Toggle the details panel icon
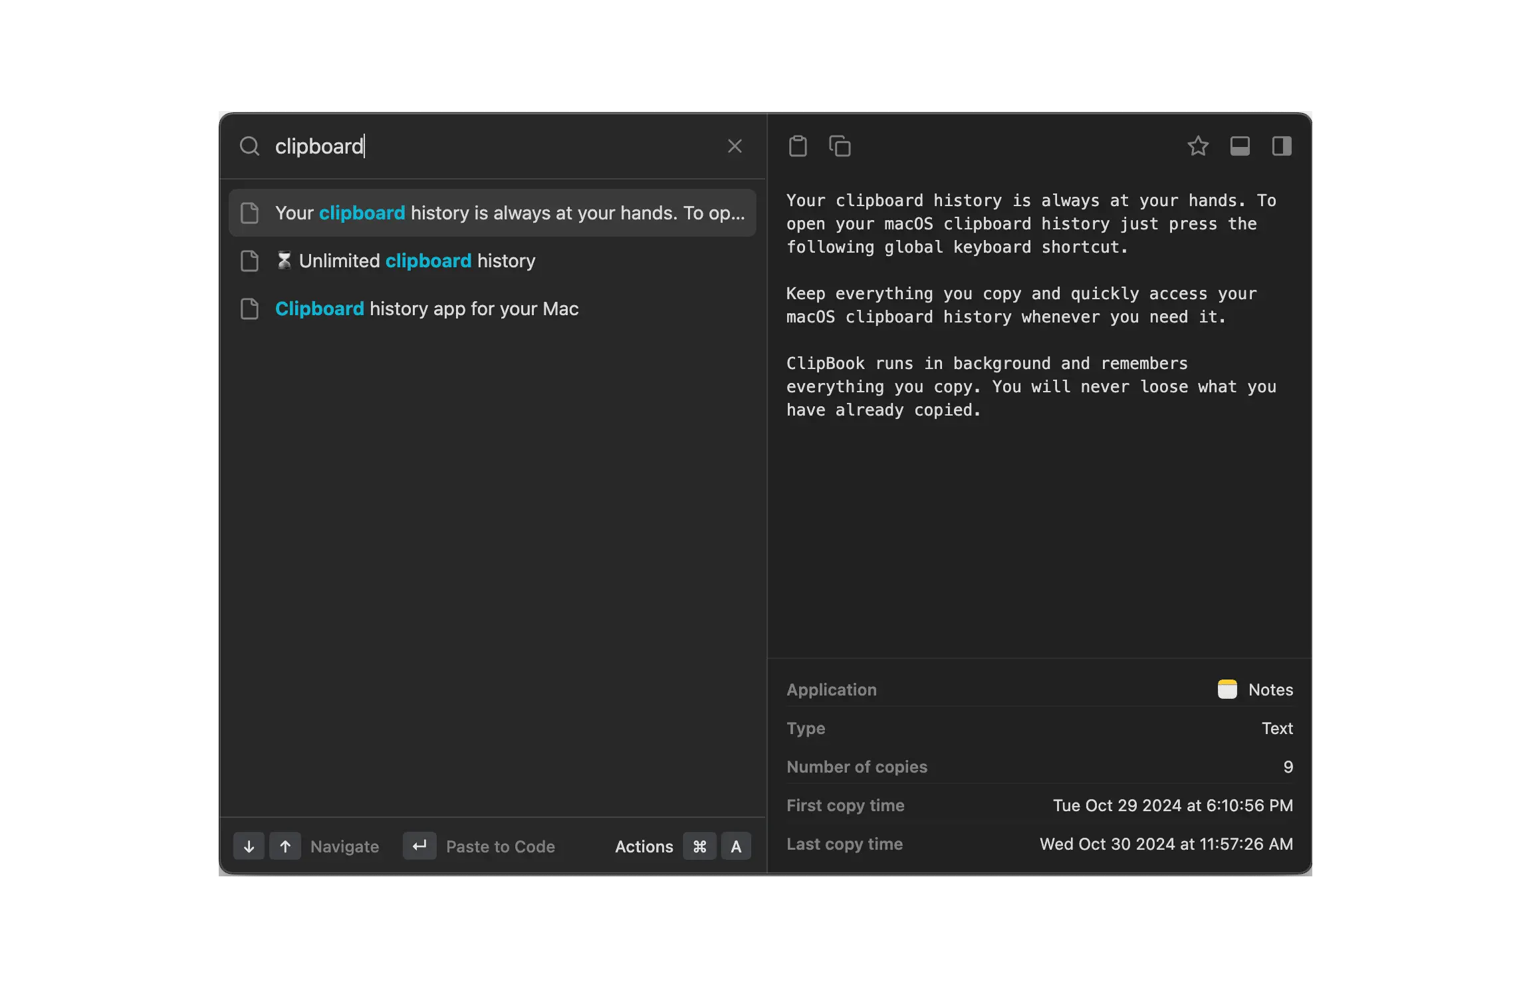Screen dimensions: 1533x1008 1240,146
